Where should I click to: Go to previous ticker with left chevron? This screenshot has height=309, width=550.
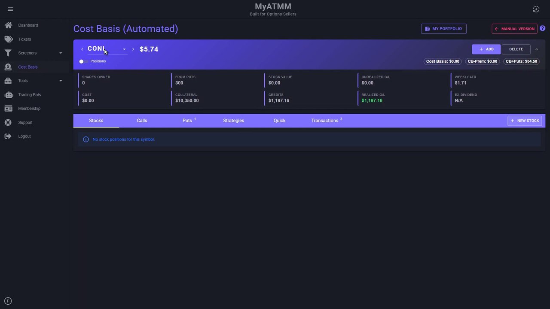pyautogui.click(x=82, y=49)
